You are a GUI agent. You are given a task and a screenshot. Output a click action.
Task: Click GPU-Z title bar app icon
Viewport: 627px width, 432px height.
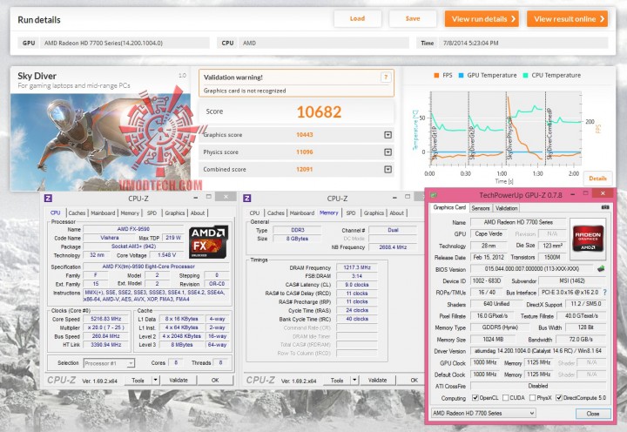tap(434, 195)
